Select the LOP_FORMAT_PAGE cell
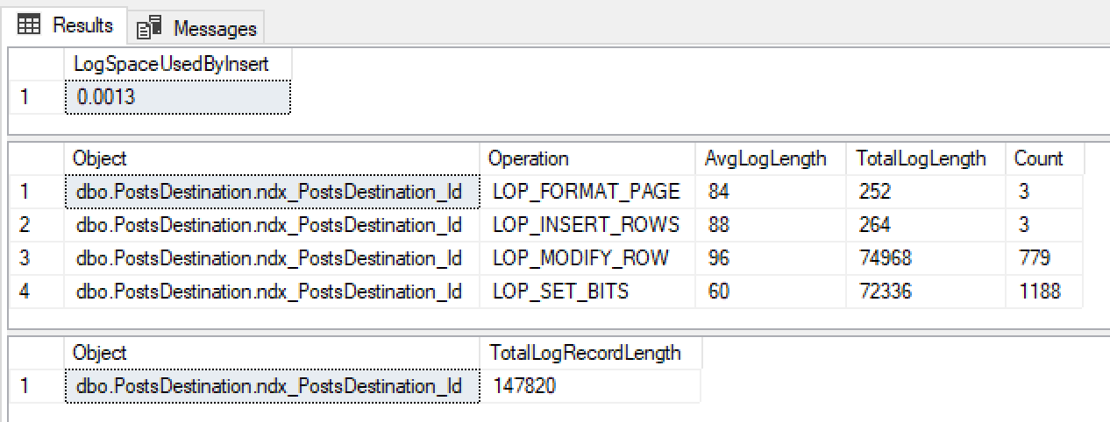 [x=586, y=192]
